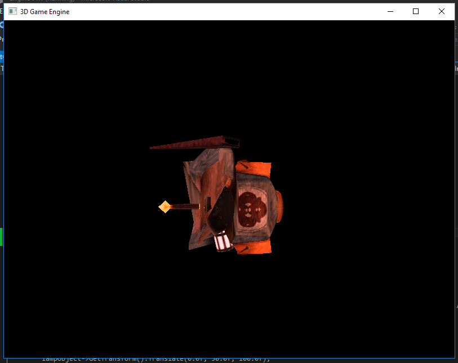458x363 pixels.
Task: Maximize the 3D Game Engine window
Action: click(x=416, y=12)
